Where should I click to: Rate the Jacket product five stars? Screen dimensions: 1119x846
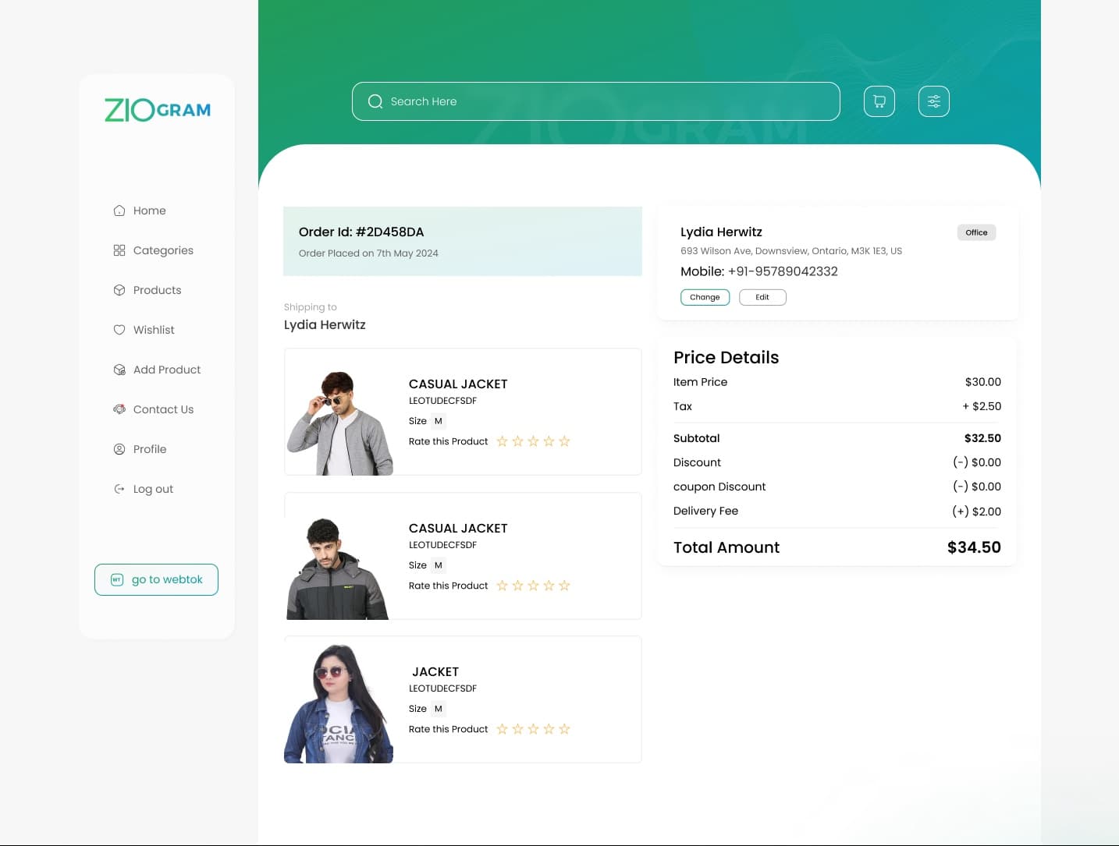564,729
